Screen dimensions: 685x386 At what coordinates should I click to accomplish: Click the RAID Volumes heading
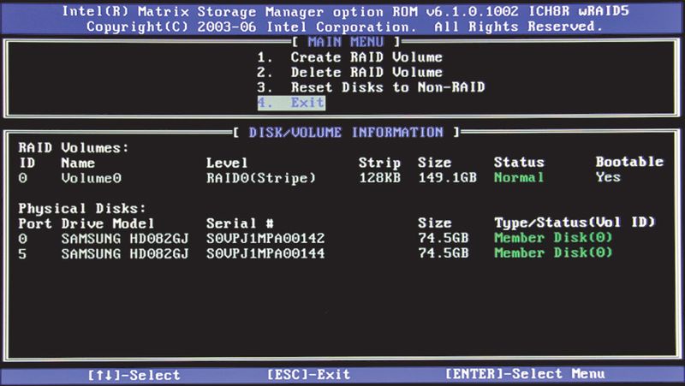(x=74, y=148)
